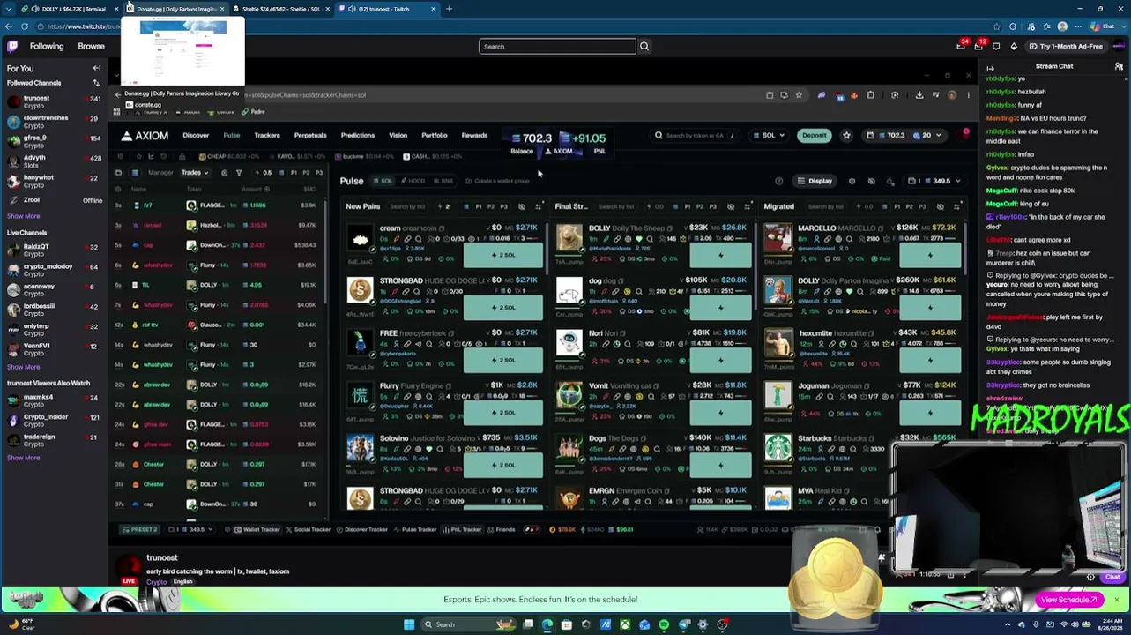Toggle the P1 preset in New Pairs
This screenshot has height=635, width=1131.
(x=478, y=206)
